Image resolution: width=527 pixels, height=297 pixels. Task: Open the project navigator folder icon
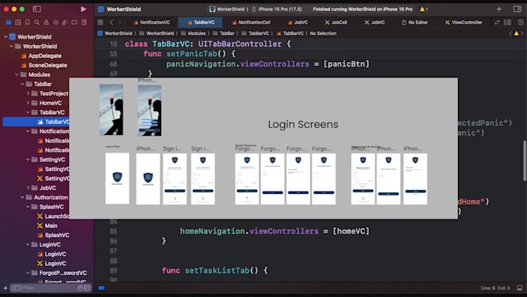pyautogui.click(x=9, y=22)
